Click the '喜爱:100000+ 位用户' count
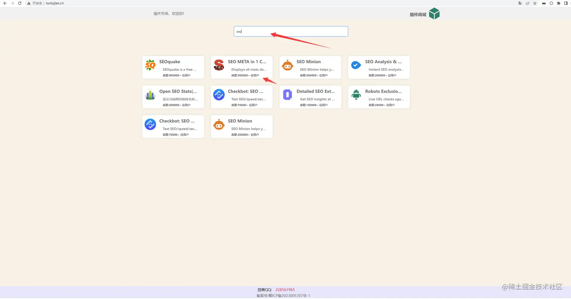The image size is (571, 299). click(314, 105)
